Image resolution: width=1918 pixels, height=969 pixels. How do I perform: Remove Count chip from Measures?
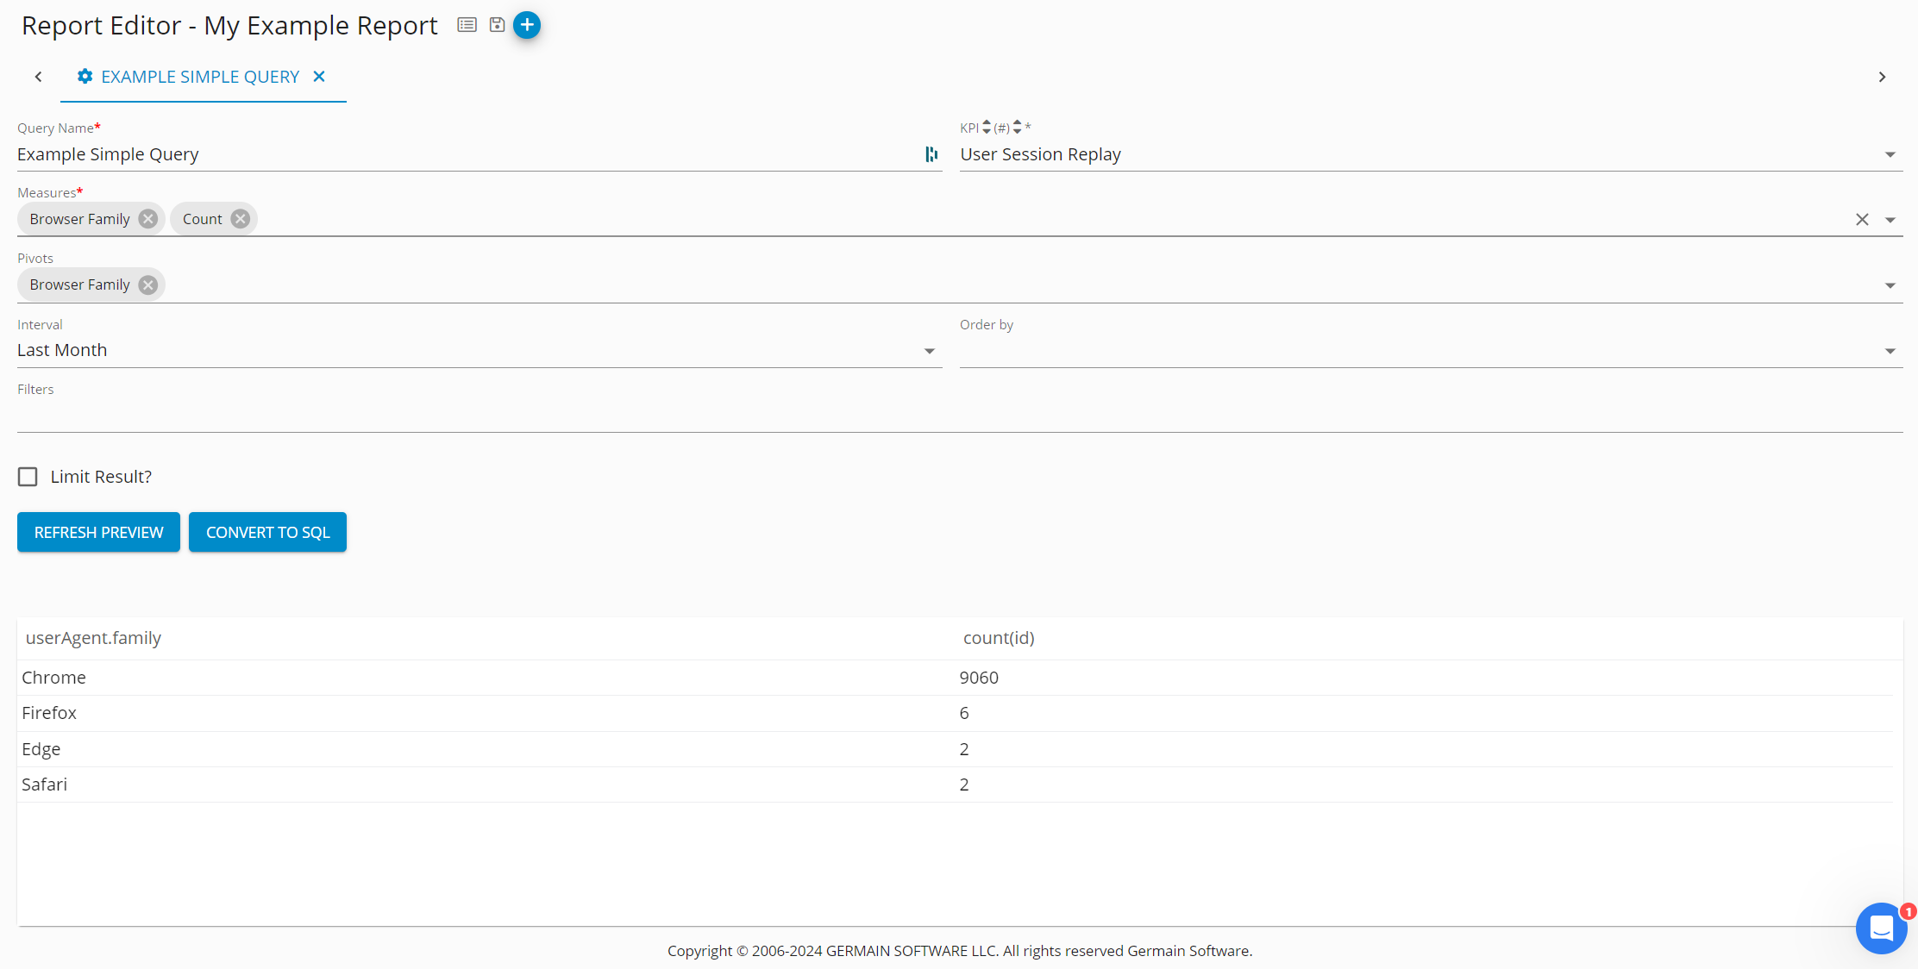coord(241,219)
